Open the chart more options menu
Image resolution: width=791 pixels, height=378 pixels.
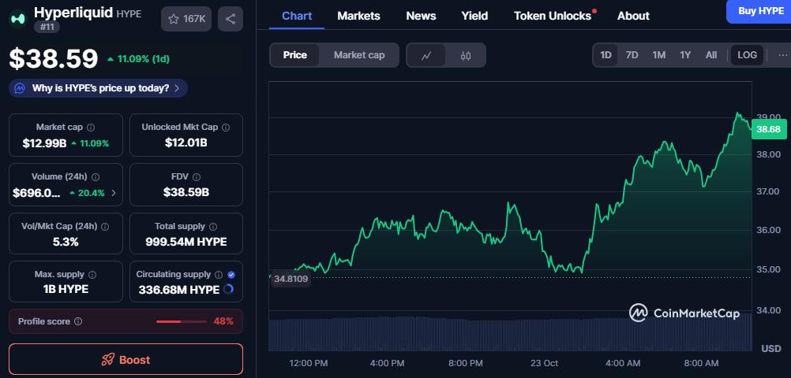tap(782, 55)
